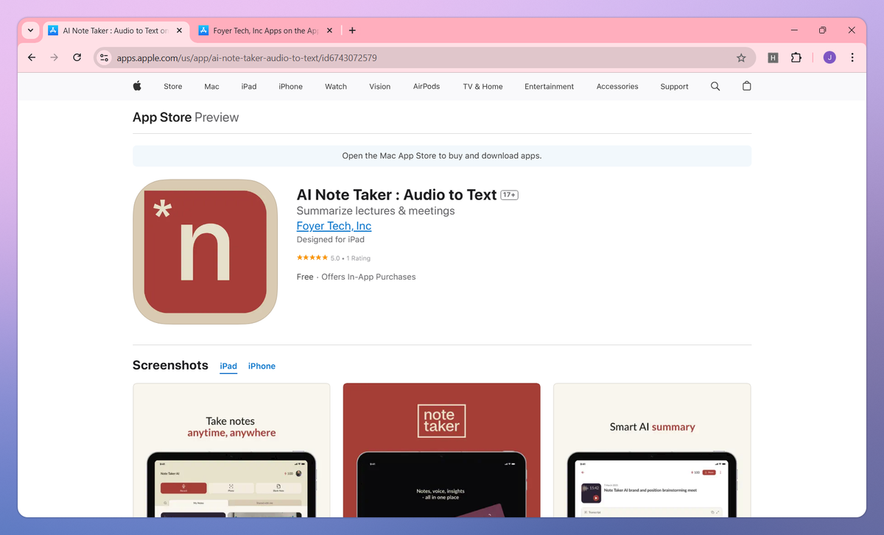
Task: Reload the current page
Action: tap(77, 57)
